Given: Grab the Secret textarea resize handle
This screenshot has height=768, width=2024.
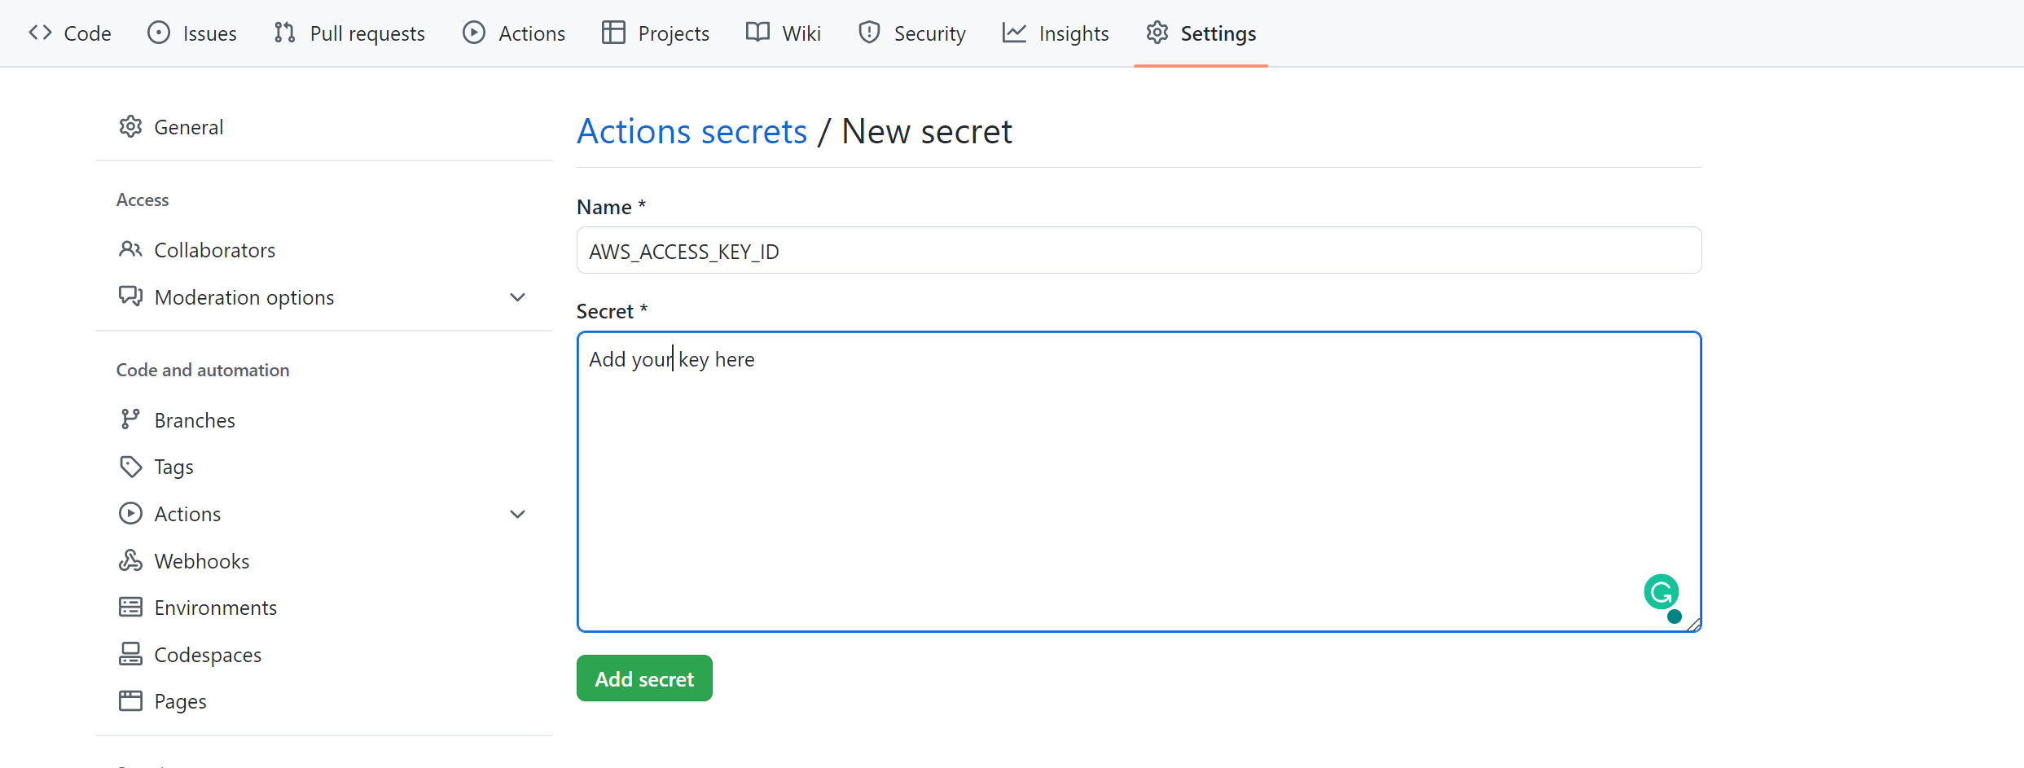Looking at the screenshot, I should pyautogui.click(x=1694, y=625).
